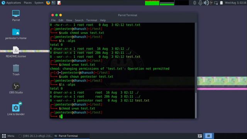The image size is (247, 139).
Task: Click the yellow window button
Action: (x=61, y=15)
